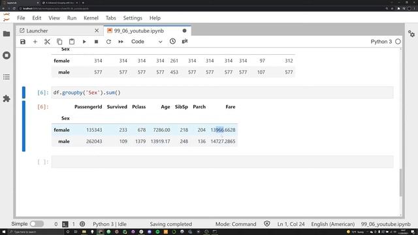Interrupt the kernel with stop icon
This screenshot has width=418, height=235.
click(x=96, y=42)
